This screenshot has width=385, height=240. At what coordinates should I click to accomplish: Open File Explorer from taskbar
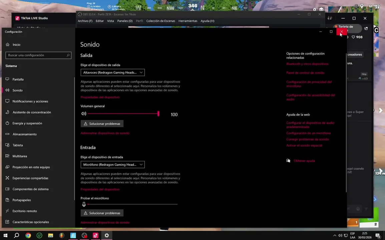pyautogui.click(x=51, y=235)
